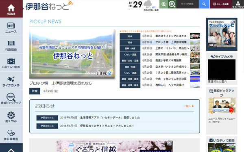Click 高遠城址公園内 camera caption
244x152 pixels.
tap(217, 81)
